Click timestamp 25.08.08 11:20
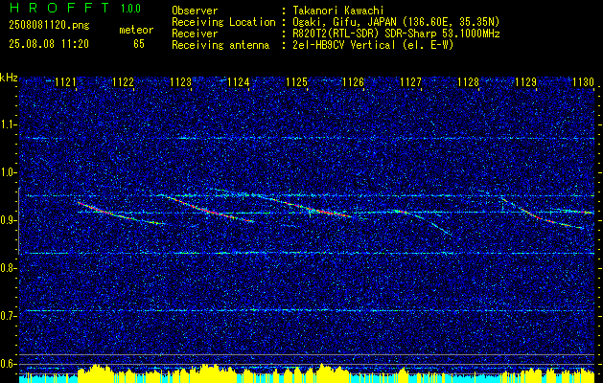This screenshot has width=603, height=383. 49,44
